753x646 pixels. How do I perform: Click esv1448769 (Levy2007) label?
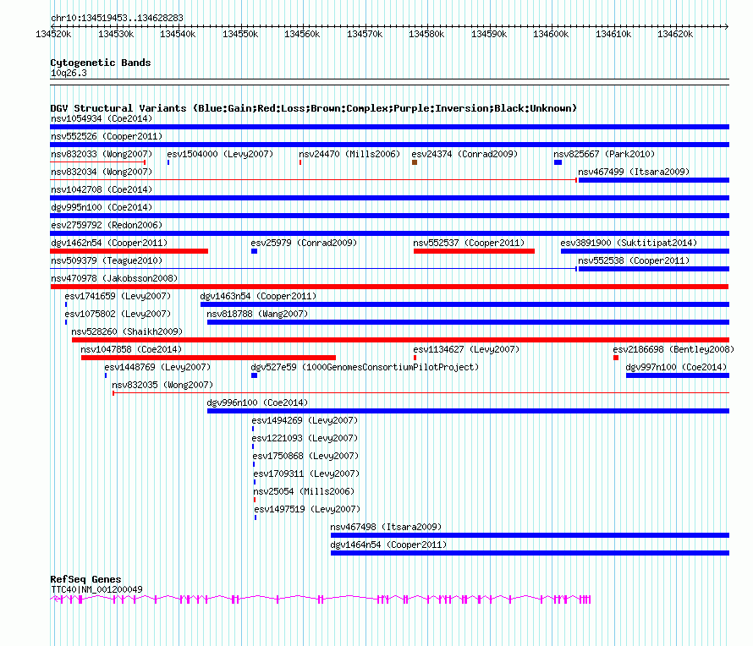click(157, 367)
